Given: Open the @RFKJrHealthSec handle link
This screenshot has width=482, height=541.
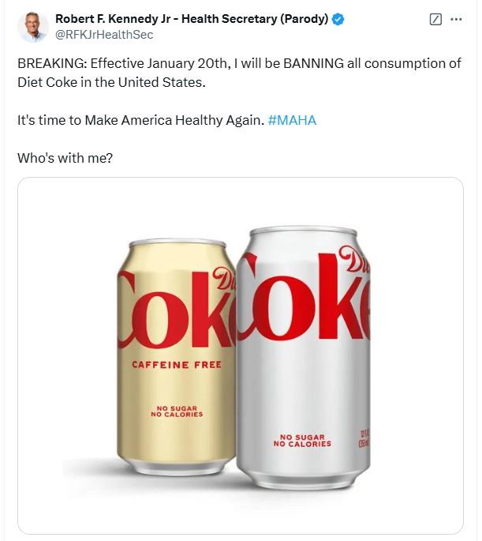Looking at the screenshot, I should pyautogui.click(x=104, y=35).
